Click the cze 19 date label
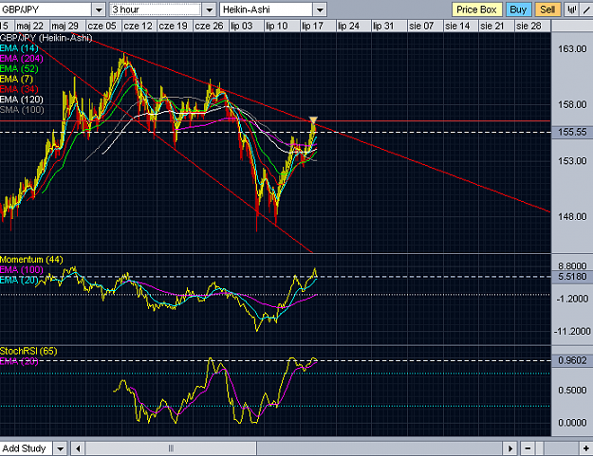 [x=174, y=26]
